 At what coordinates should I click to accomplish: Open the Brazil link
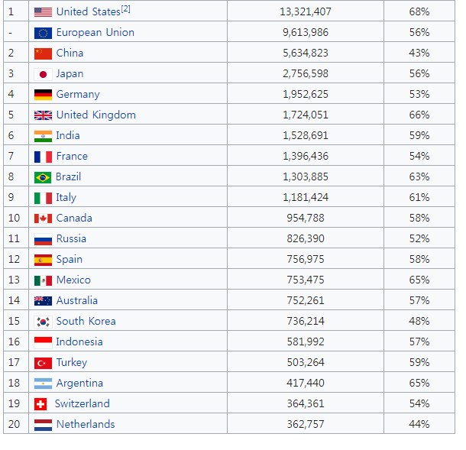(x=68, y=176)
